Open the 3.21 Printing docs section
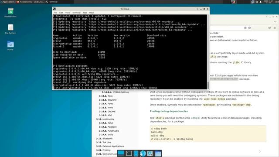Screen dimensions: 279x157 (103, 150)
